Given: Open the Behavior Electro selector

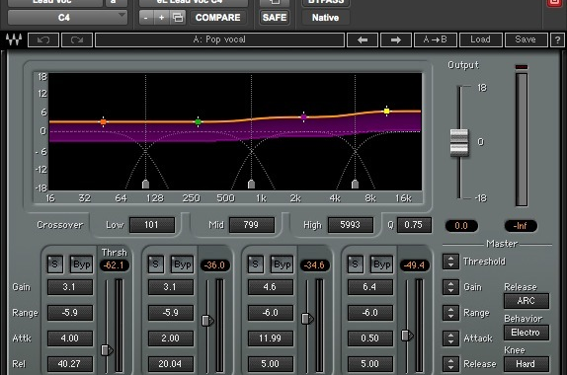Looking at the screenshot, I should click(526, 333).
